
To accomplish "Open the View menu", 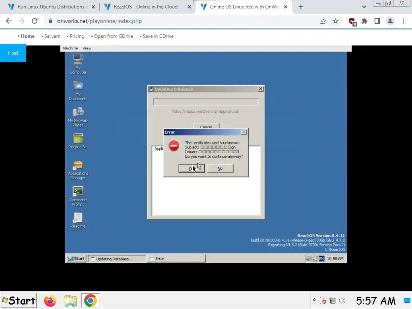I will point(87,48).
